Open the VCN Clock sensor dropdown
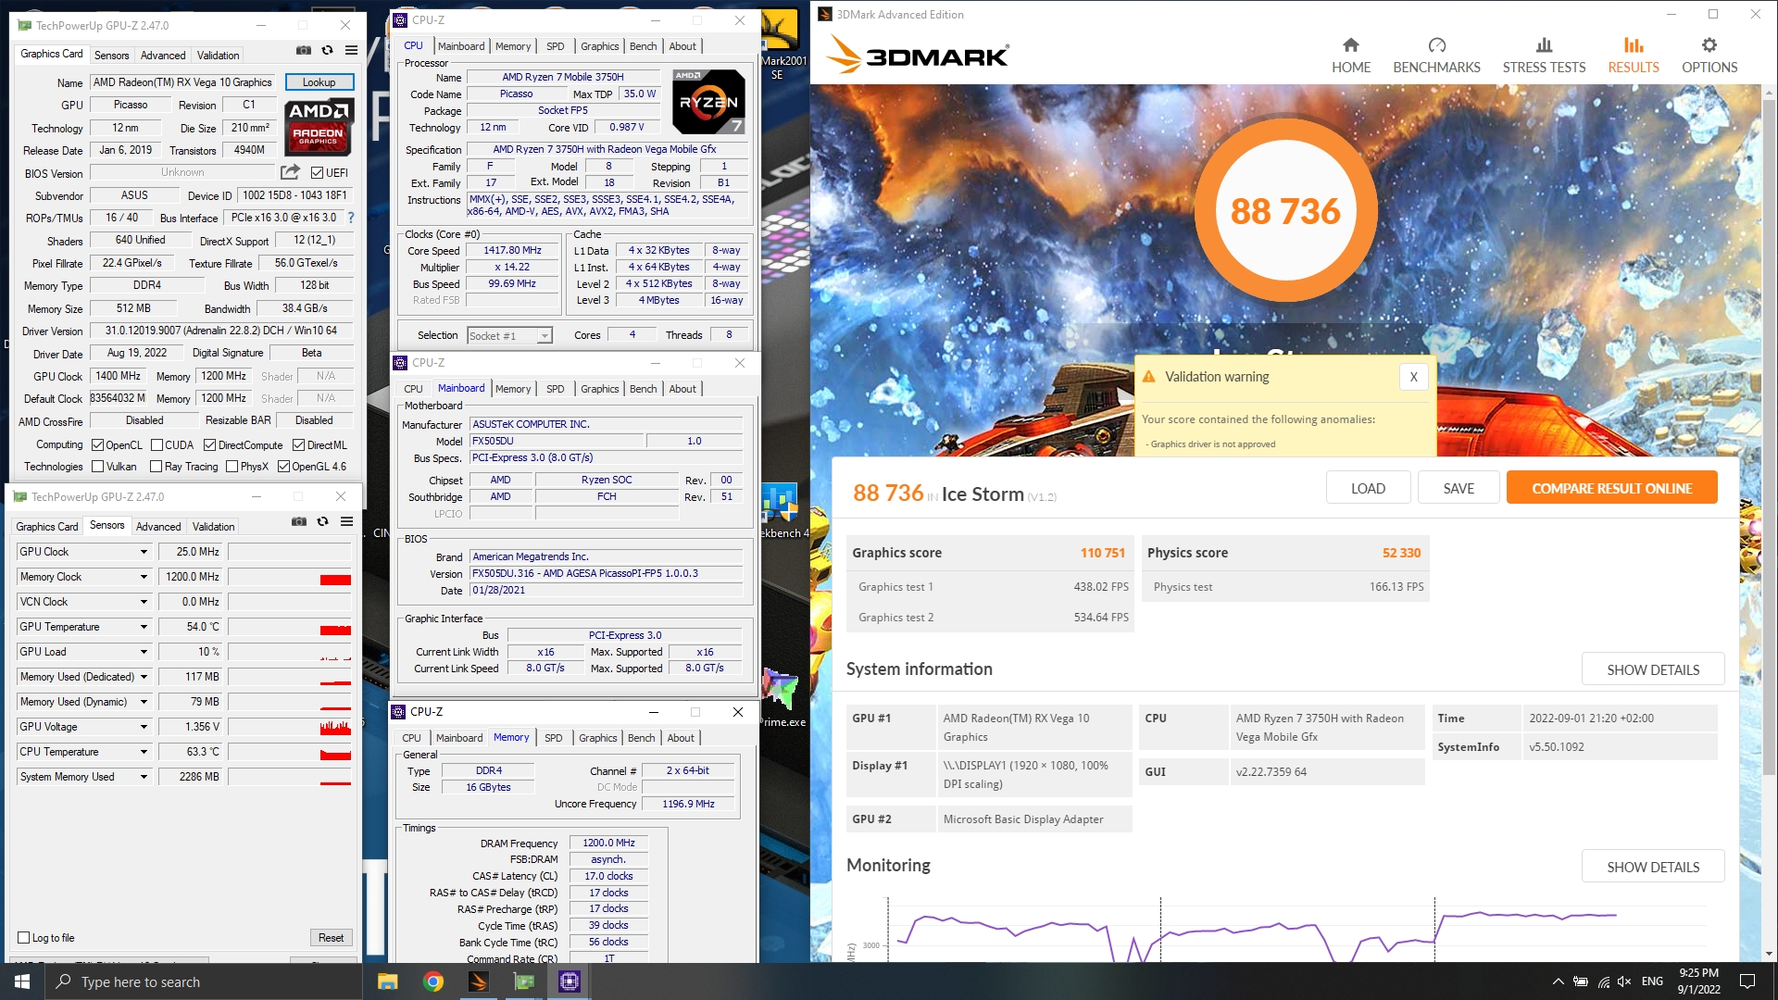This screenshot has width=1778, height=1000. click(x=144, y=602)
